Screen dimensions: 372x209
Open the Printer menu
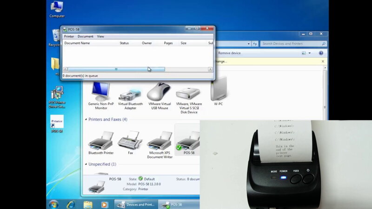pos(69,36)
